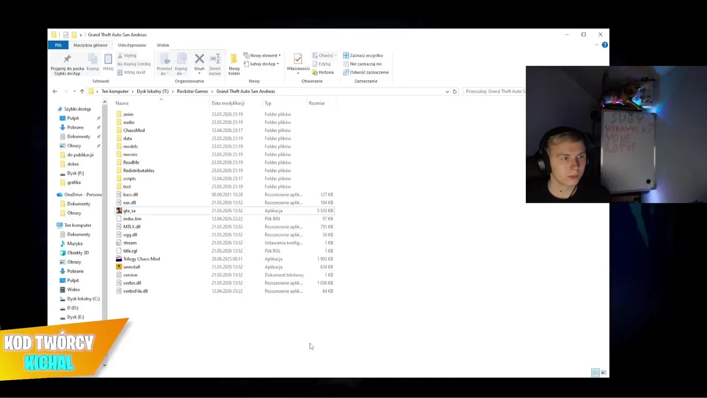Select Obiekty 3D in the navigation pane

[x=78, y=253]
